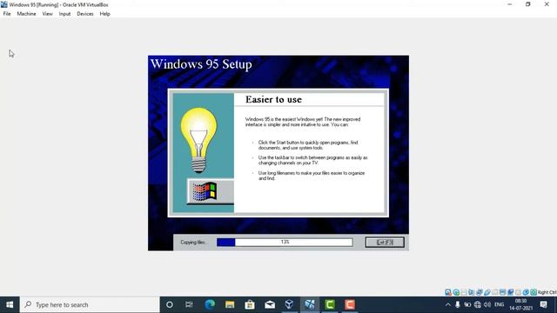Open the Help menu
The height and width of the screenshot is (313, 557).
coord(104,14)
